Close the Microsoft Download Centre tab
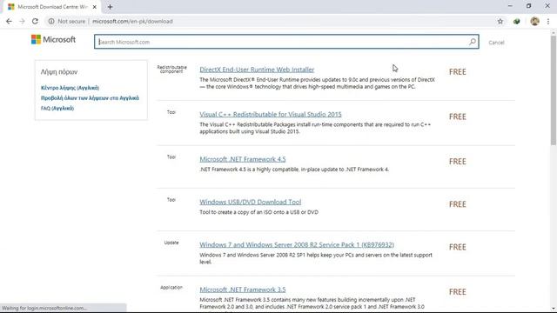The height and width of the screenshot is (313, 557). [x=95, y=7]
